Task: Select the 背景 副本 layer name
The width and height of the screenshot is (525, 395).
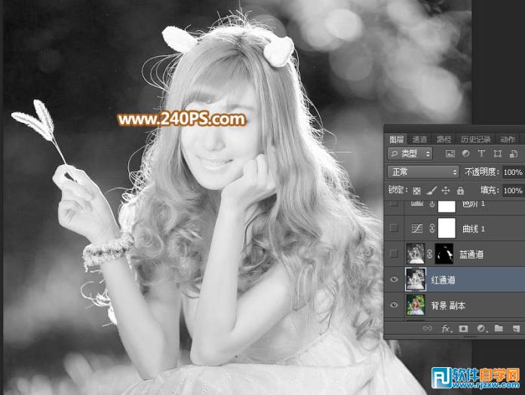Action: tap(448, 306)
